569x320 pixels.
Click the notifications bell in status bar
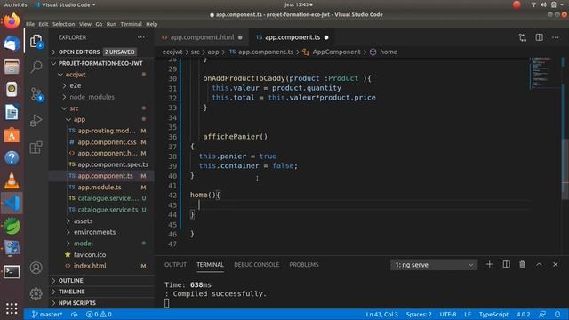click(557, 314)
